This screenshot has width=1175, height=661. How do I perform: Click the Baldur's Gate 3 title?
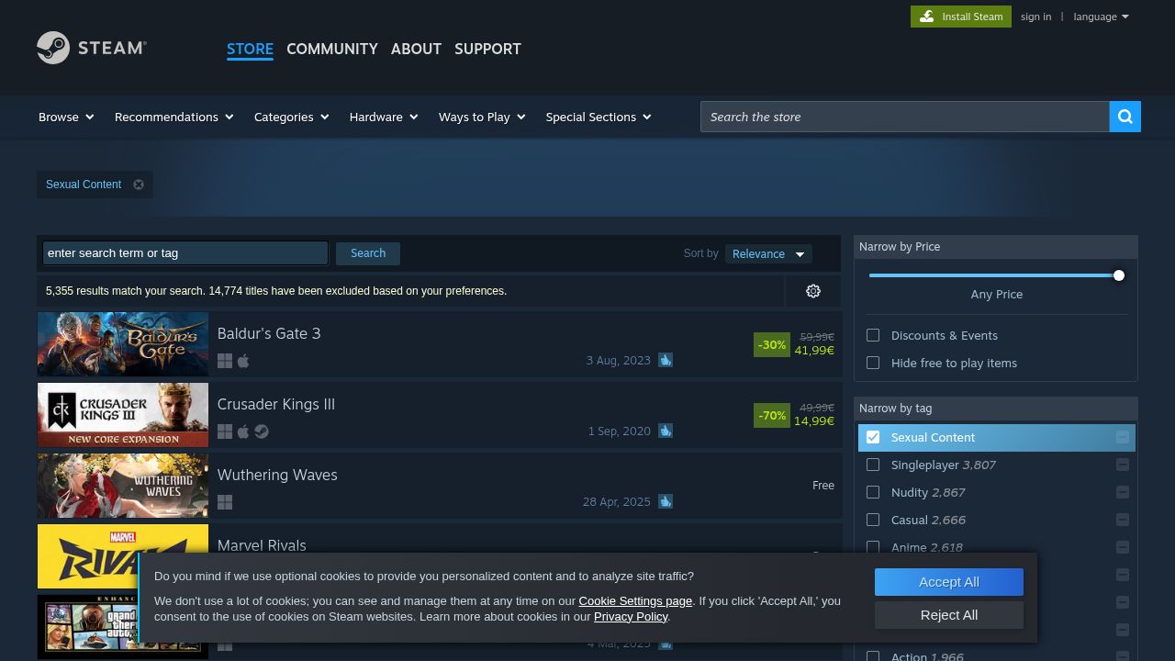(269, 333)
